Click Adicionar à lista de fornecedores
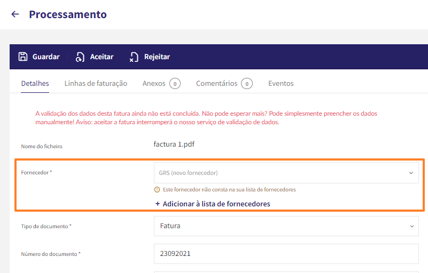The height and width of the screenshot is (273, 428). coord(216,204)
